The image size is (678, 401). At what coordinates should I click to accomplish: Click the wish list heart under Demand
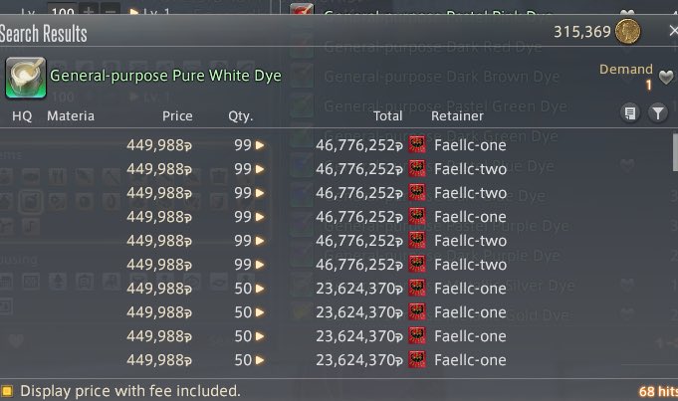[666, 78]
